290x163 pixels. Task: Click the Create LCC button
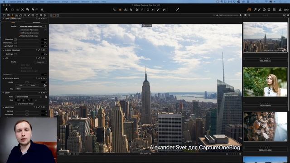click(40, 62)
